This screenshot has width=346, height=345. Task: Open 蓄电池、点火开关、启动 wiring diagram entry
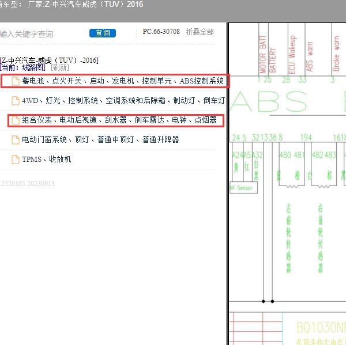pos(123,81)
